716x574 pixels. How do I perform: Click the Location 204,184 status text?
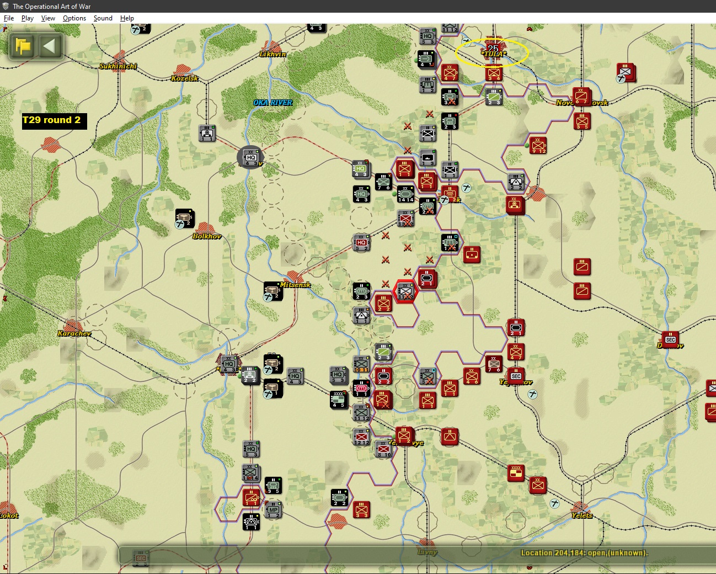[x=585, y=553]
